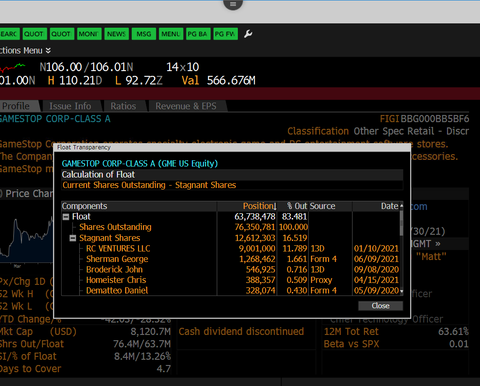The width and height of the screenshot is (480, 386).
Task: Click the Float Transparency dialog title bar
Action: [232, 147]
